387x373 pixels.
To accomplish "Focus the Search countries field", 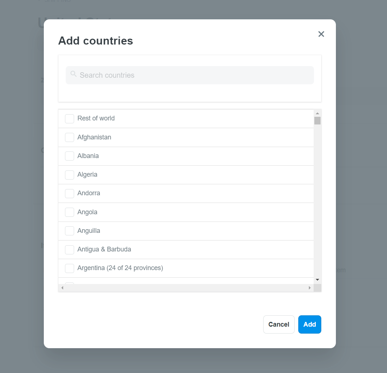I will pyautogui.click(x=189, y=75).
